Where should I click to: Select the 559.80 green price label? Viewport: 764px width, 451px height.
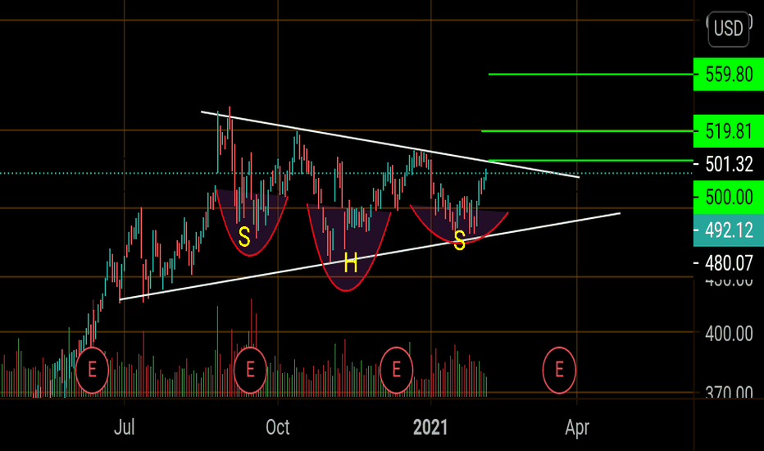coord(729,74)
